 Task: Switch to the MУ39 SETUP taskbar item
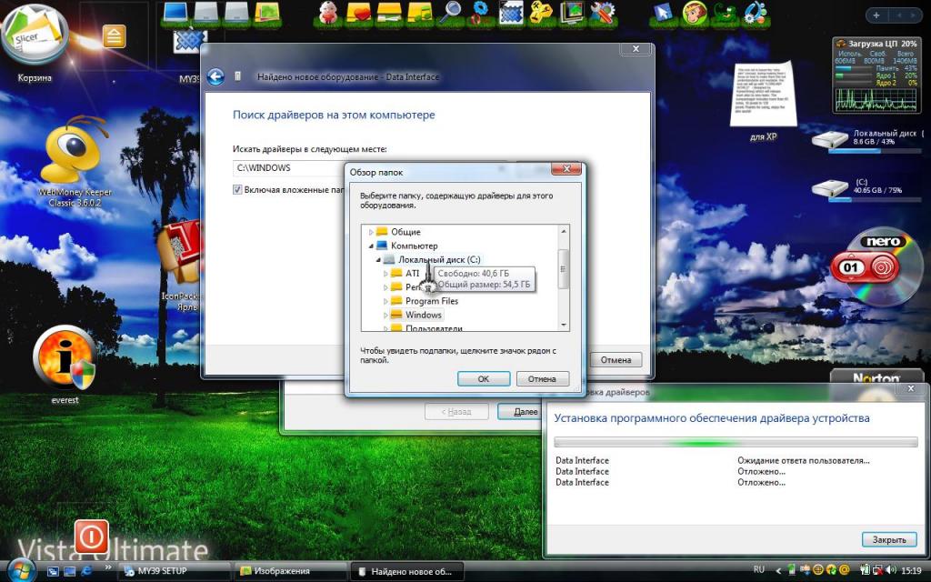pyautogui.click(x=173, y=571)
